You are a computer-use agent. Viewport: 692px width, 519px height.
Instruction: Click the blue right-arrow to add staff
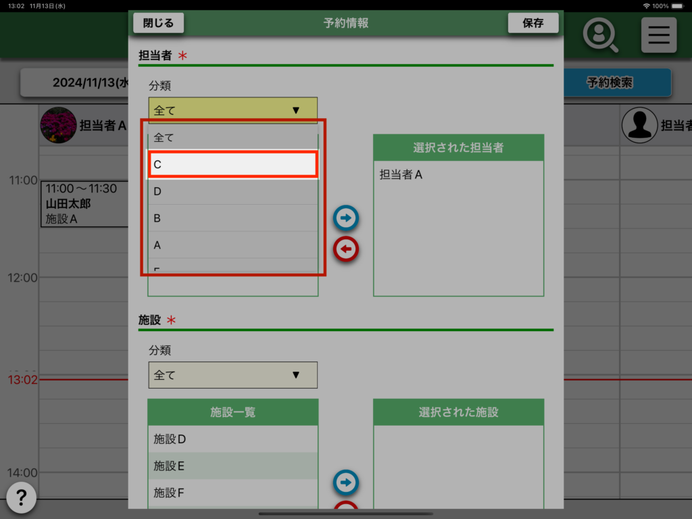tap(346, 218)
